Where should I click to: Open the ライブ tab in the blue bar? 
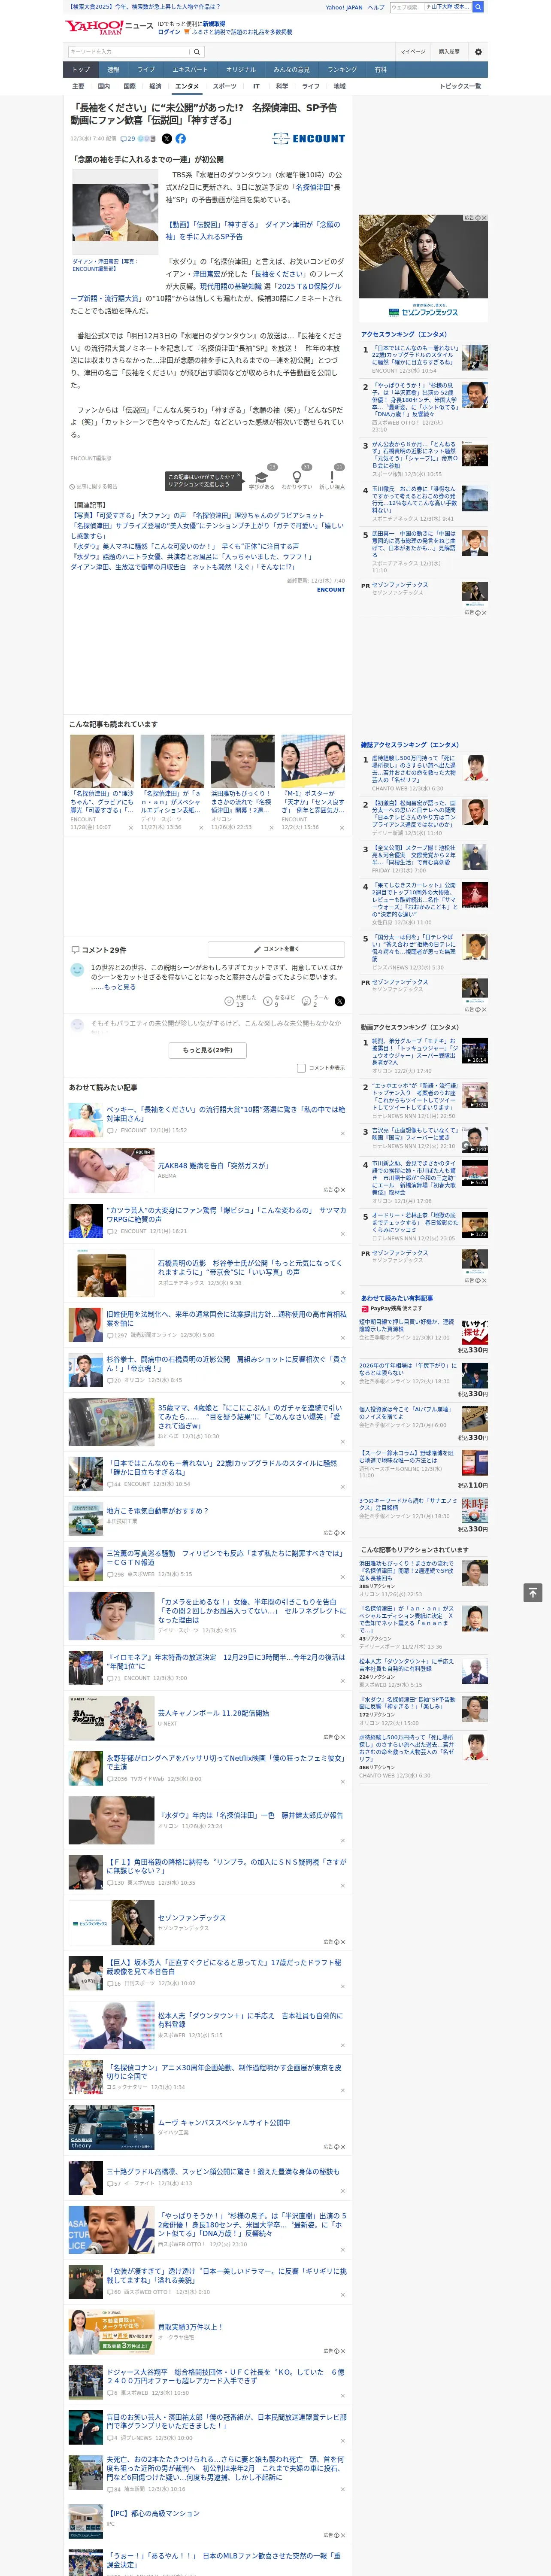[x=146, y=70]
